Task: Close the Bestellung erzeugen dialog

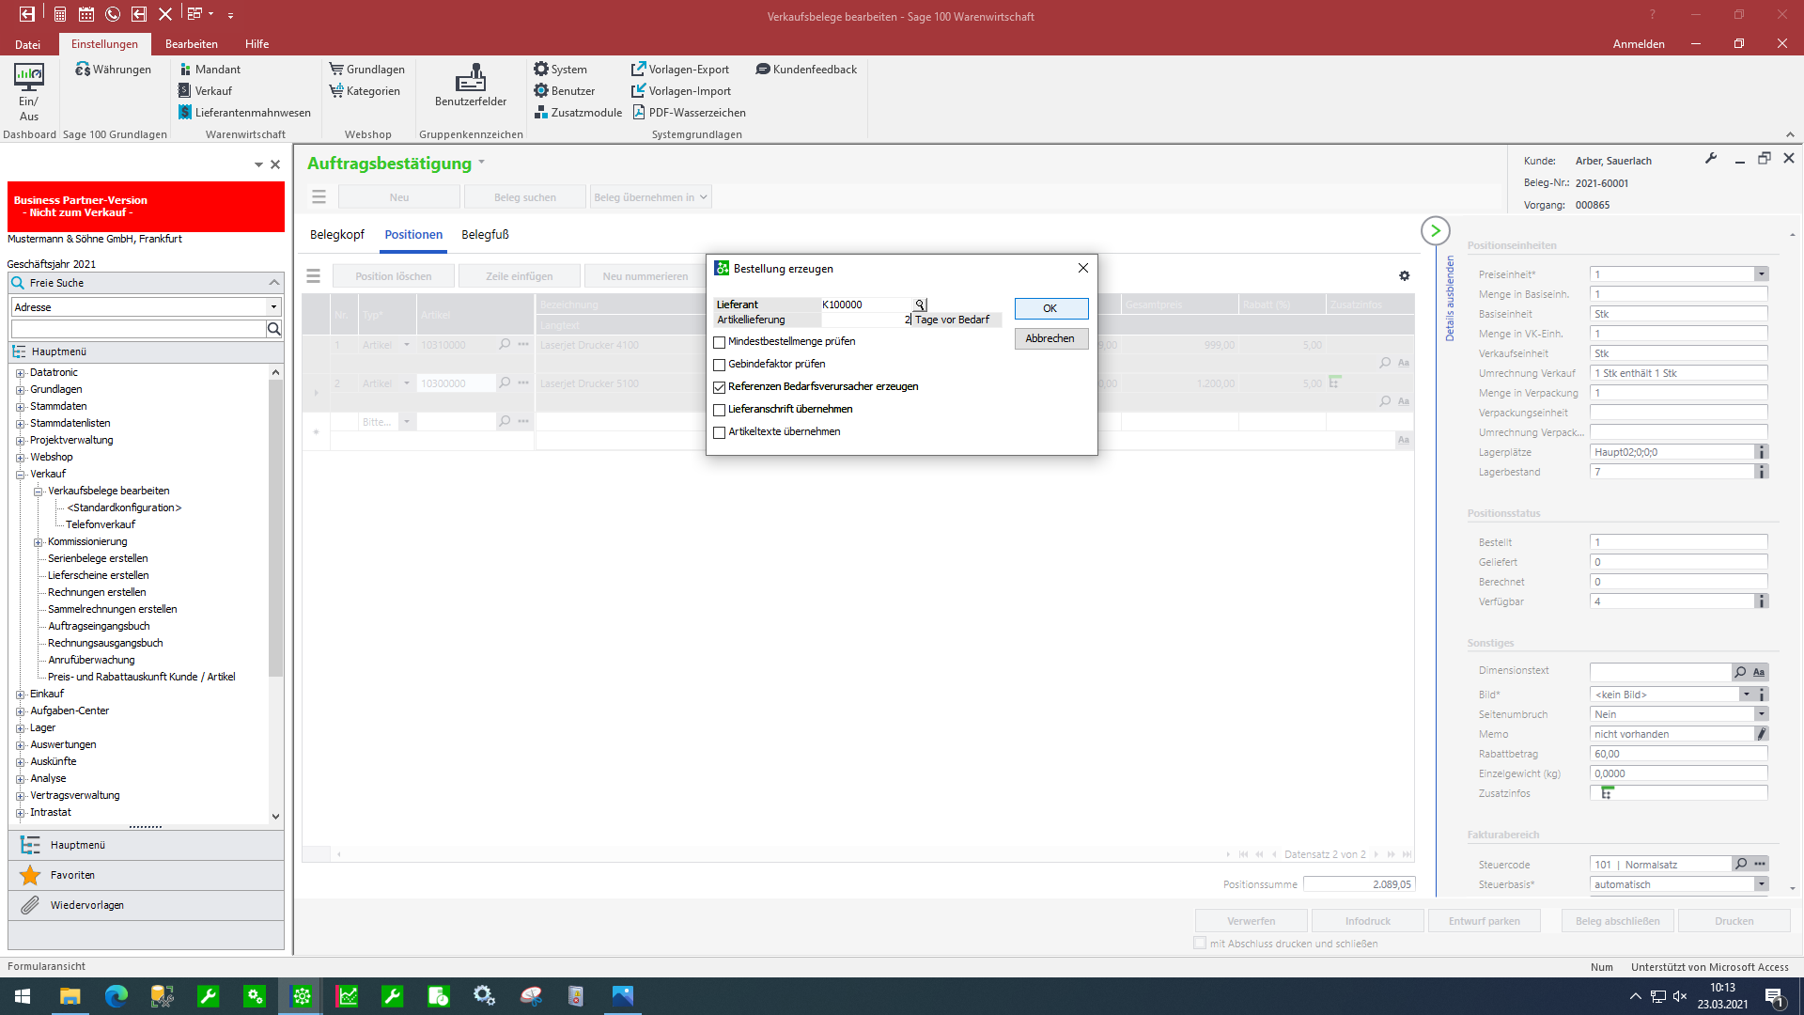Action: click(x=1083, y=268)
